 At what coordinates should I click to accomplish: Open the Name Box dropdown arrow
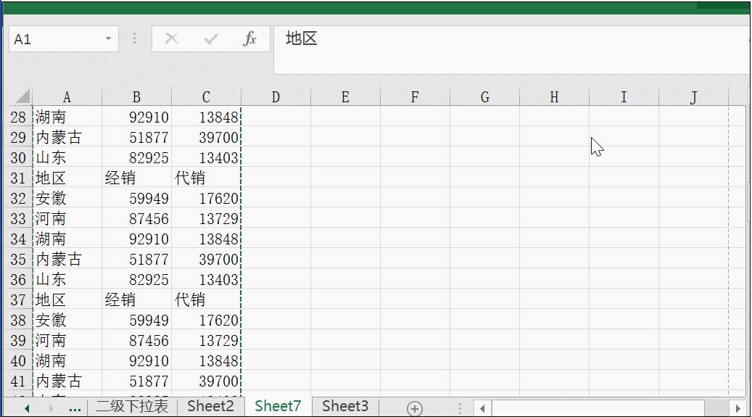(109, 39)
